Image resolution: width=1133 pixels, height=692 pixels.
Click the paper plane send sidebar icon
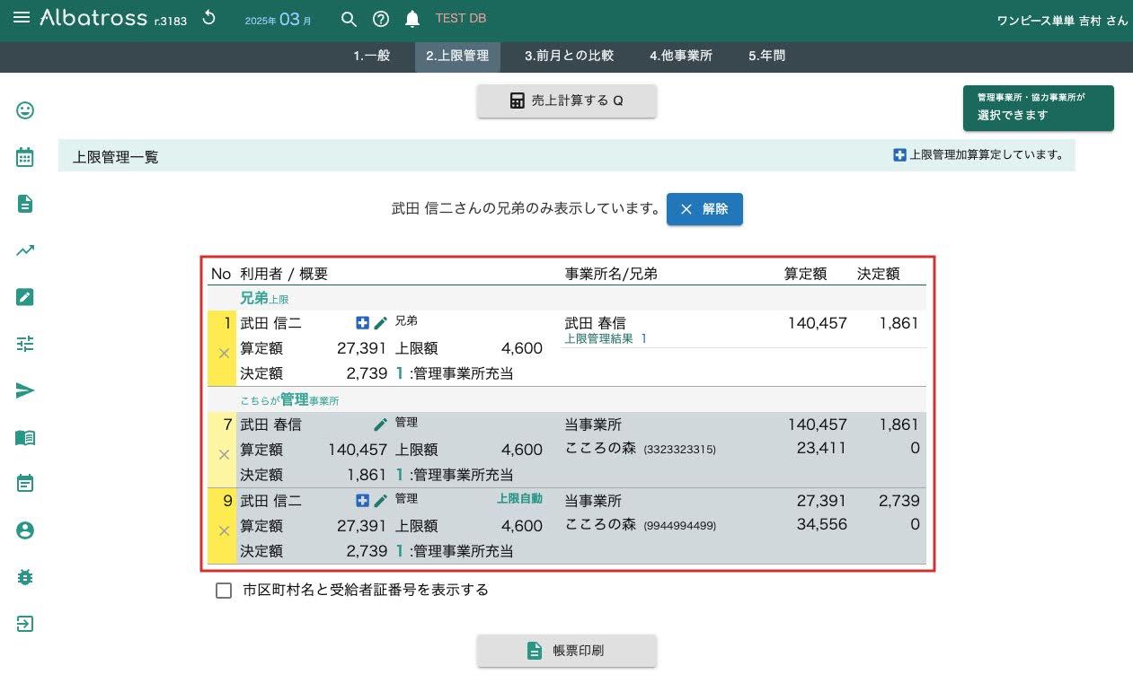pos(25,390)
